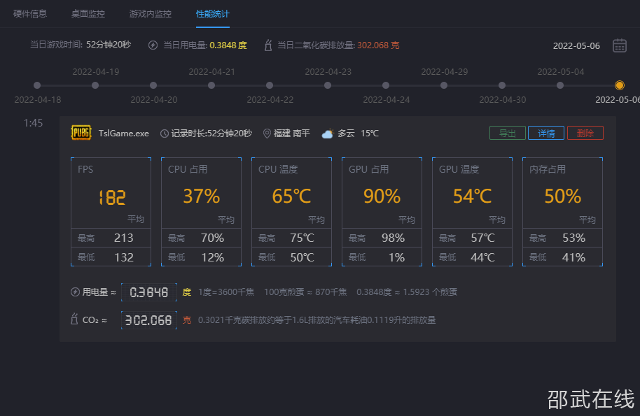Click the PUBG game logo icon

point(81,133)
